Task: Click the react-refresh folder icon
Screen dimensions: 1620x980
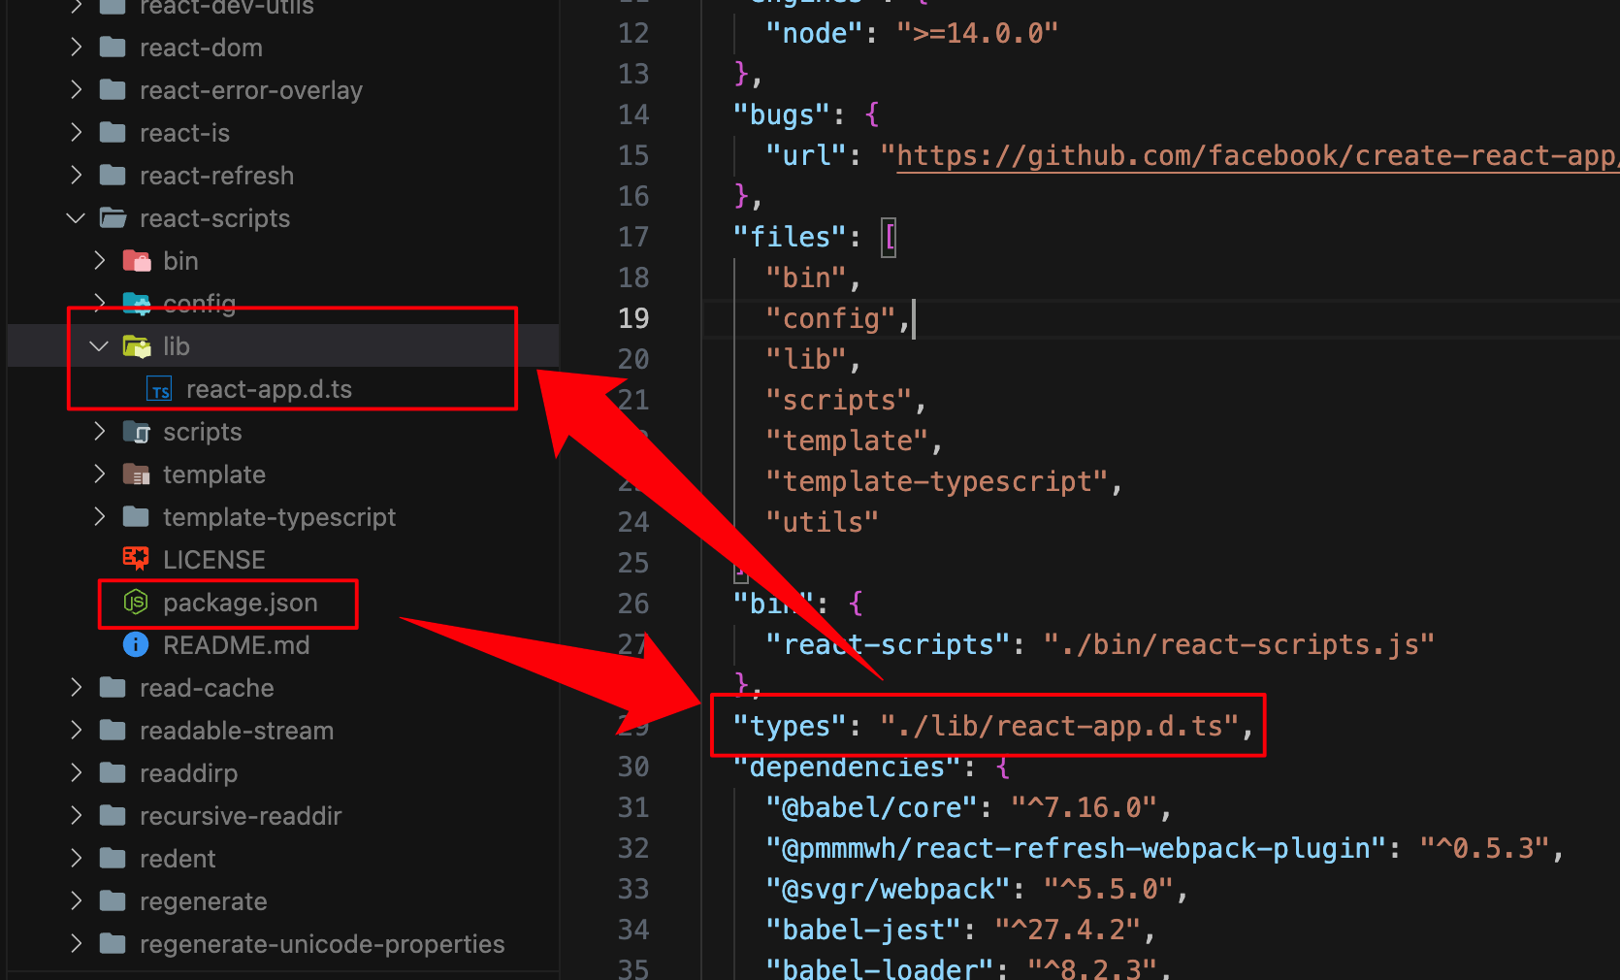Action: click(x=113, y=176)
